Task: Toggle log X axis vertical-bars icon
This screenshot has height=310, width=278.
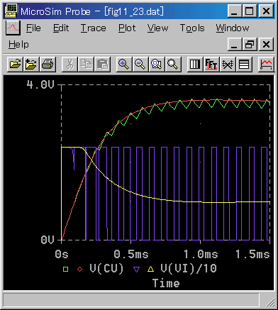Action: click(x=195, y=64)
